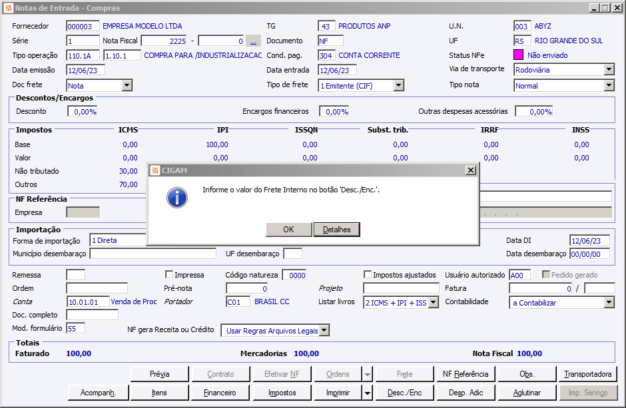Click the Acompanh. button
Viewport: 626px width, 408px height.
tap(98, 393)
